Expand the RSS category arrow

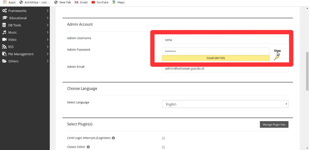click(x=47, y=47)
